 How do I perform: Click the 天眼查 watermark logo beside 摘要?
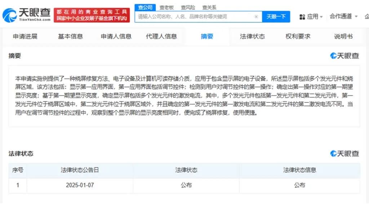(x=344, y=56)
